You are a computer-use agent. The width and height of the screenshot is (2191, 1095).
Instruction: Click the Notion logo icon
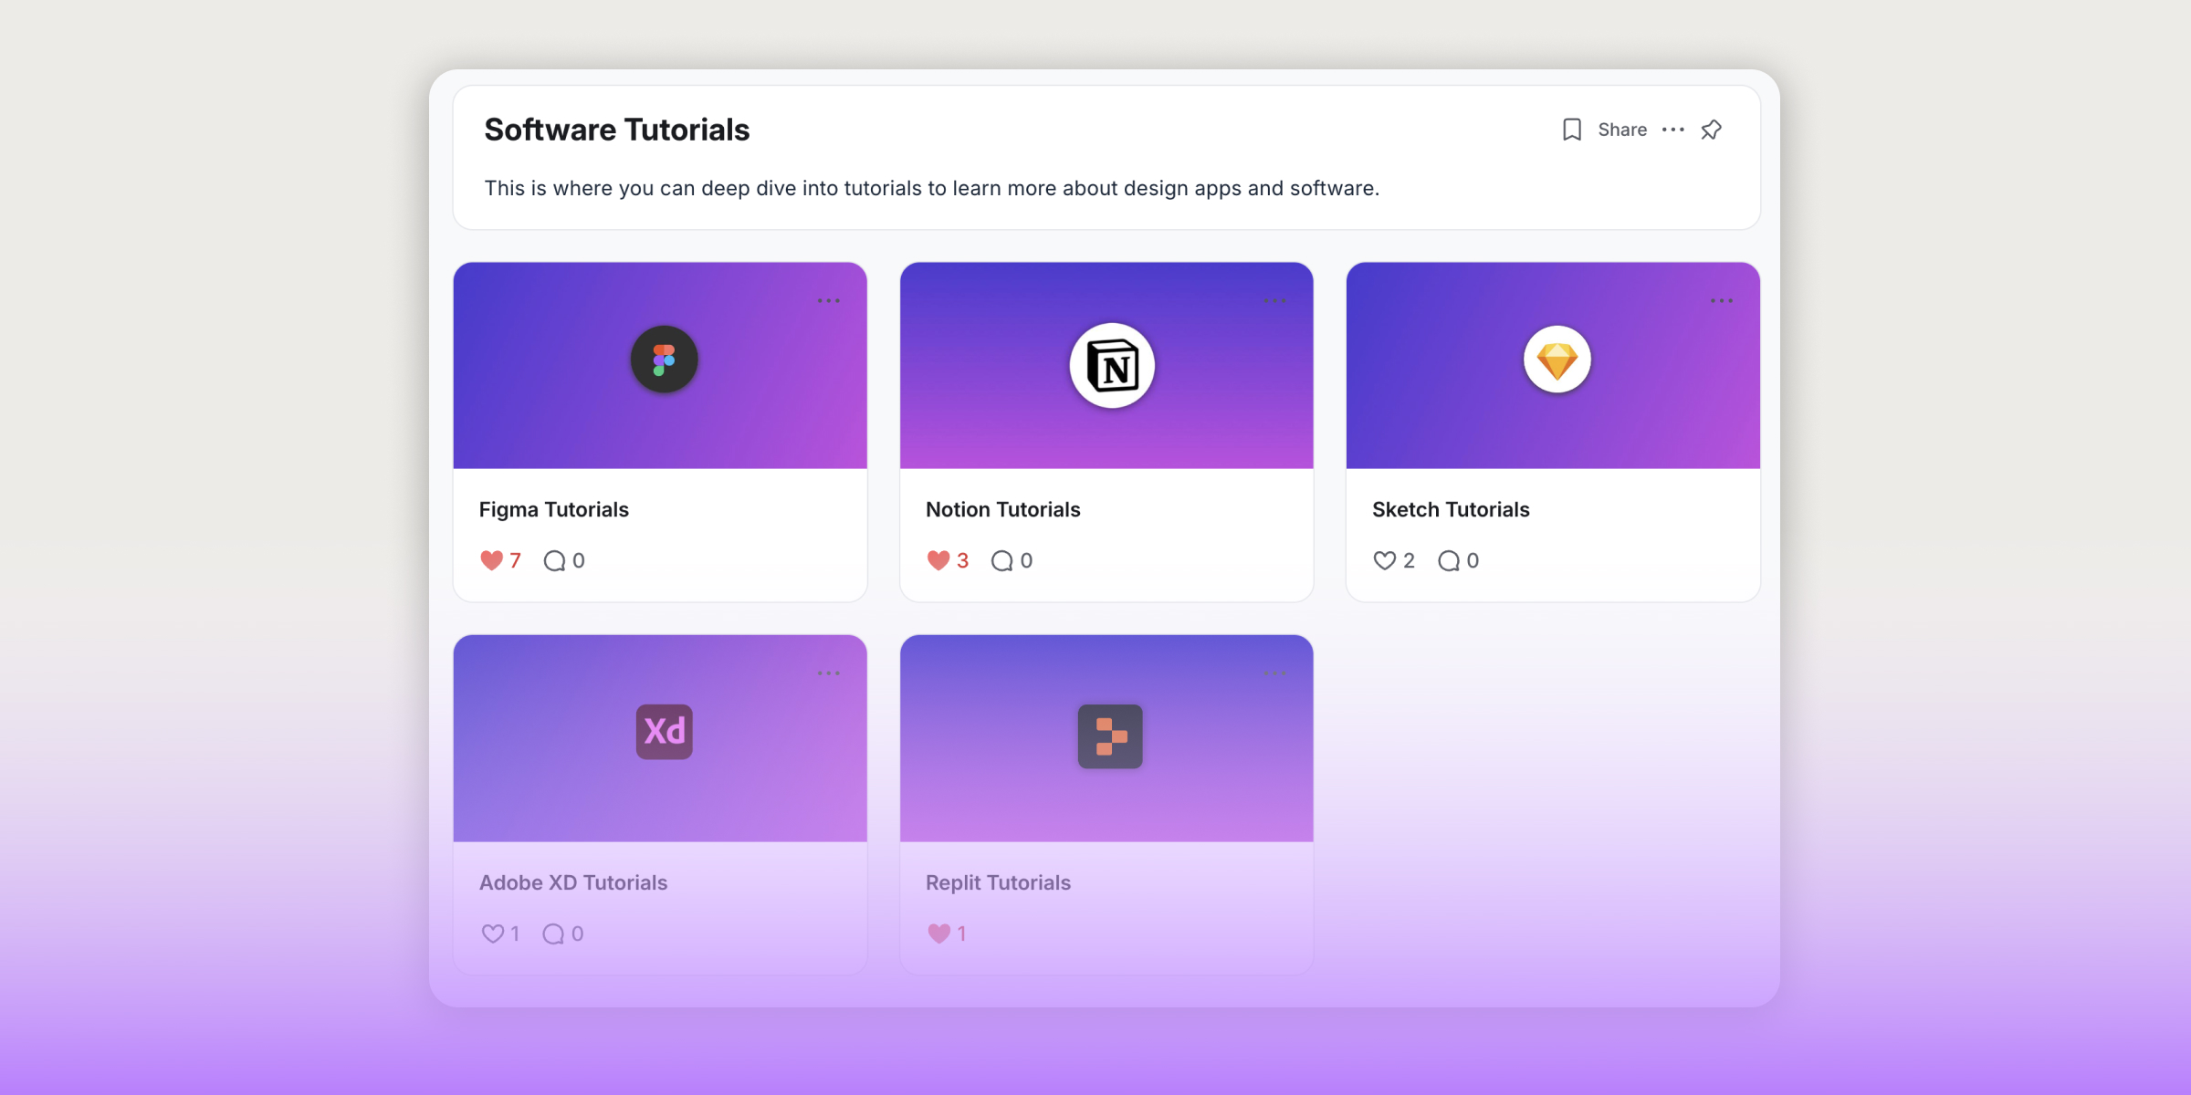point(1112,367)
